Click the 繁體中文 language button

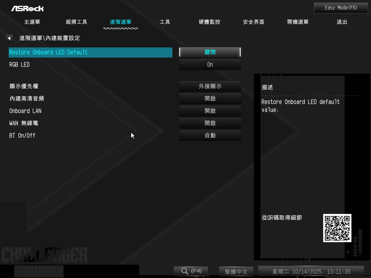coord(236,271)
